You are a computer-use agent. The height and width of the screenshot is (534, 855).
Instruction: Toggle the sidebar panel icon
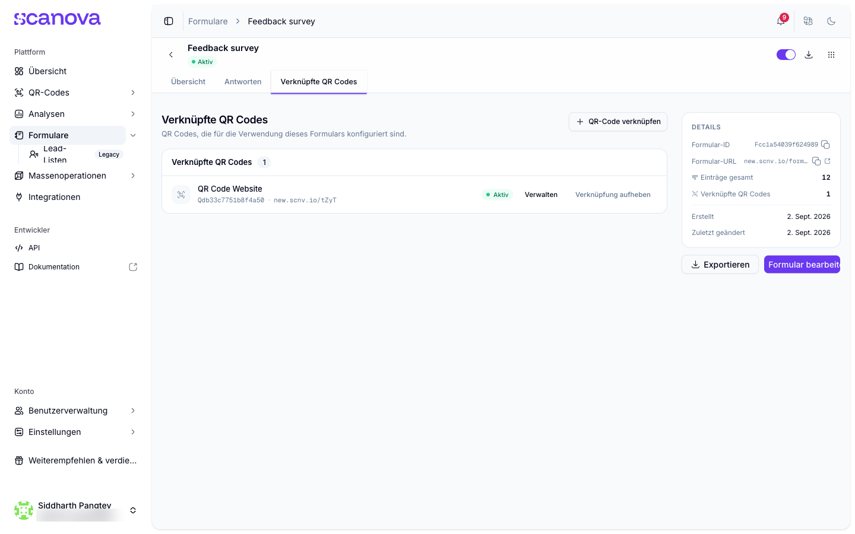[x=169, y=21]
